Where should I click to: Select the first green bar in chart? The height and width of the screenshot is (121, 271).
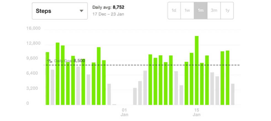47,79
